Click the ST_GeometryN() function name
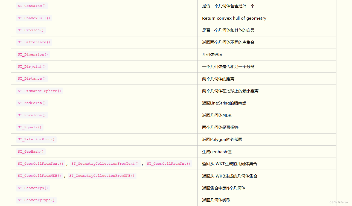 [33, 188]
